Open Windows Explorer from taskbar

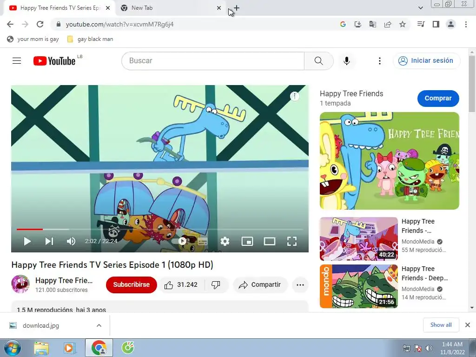pos(41,348)
